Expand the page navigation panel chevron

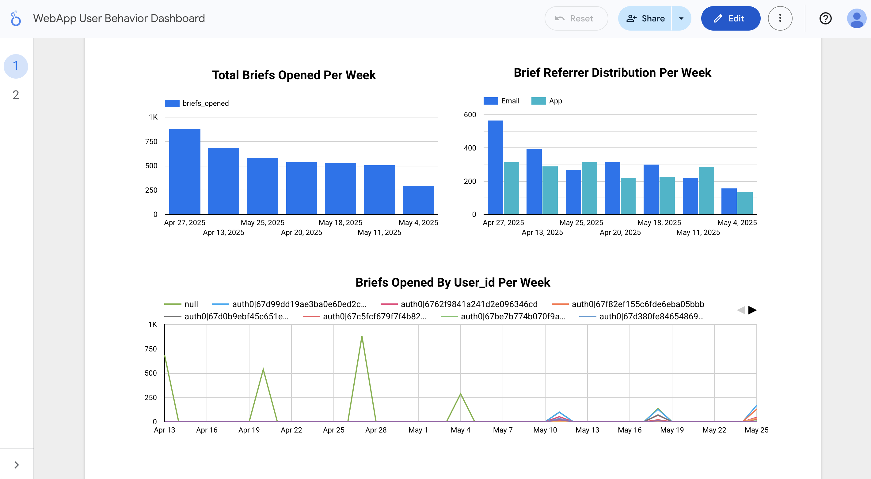(x=16, y=465)
